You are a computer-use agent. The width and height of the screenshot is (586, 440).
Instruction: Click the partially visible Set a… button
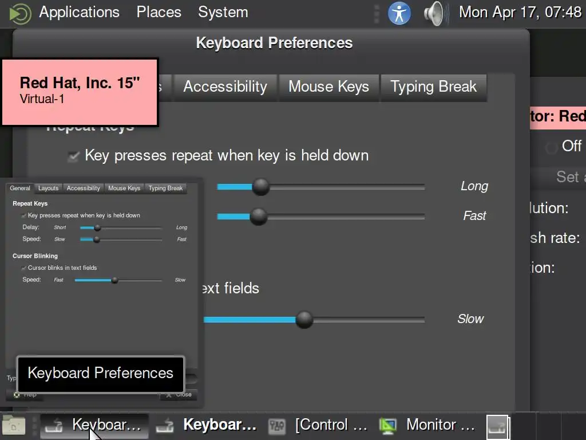click(567, 176)
